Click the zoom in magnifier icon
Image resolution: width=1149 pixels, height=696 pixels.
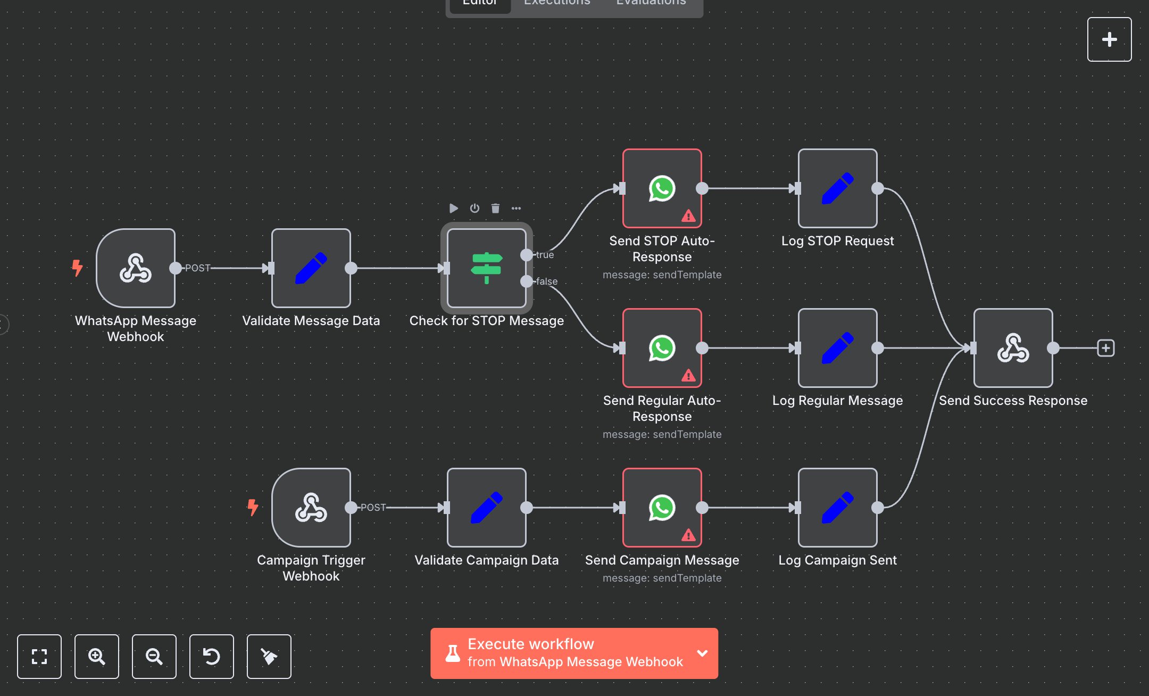(x=96, y=657)
